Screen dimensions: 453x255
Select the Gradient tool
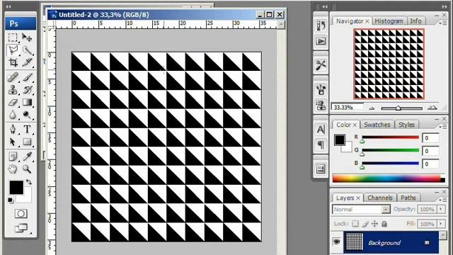tap(27, 102)
